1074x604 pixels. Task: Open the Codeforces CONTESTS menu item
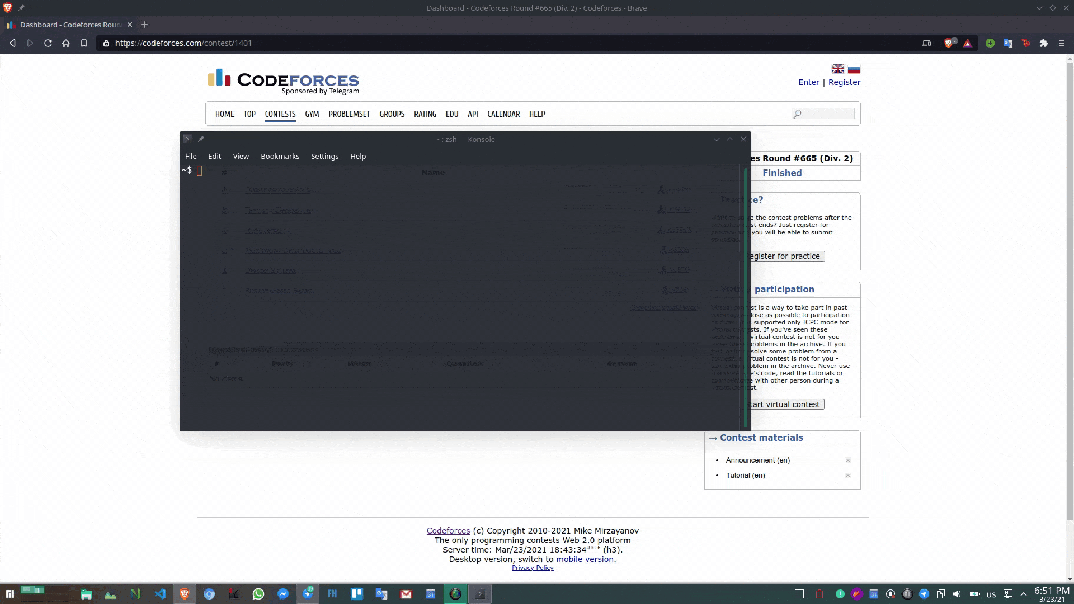pos(280,114)
